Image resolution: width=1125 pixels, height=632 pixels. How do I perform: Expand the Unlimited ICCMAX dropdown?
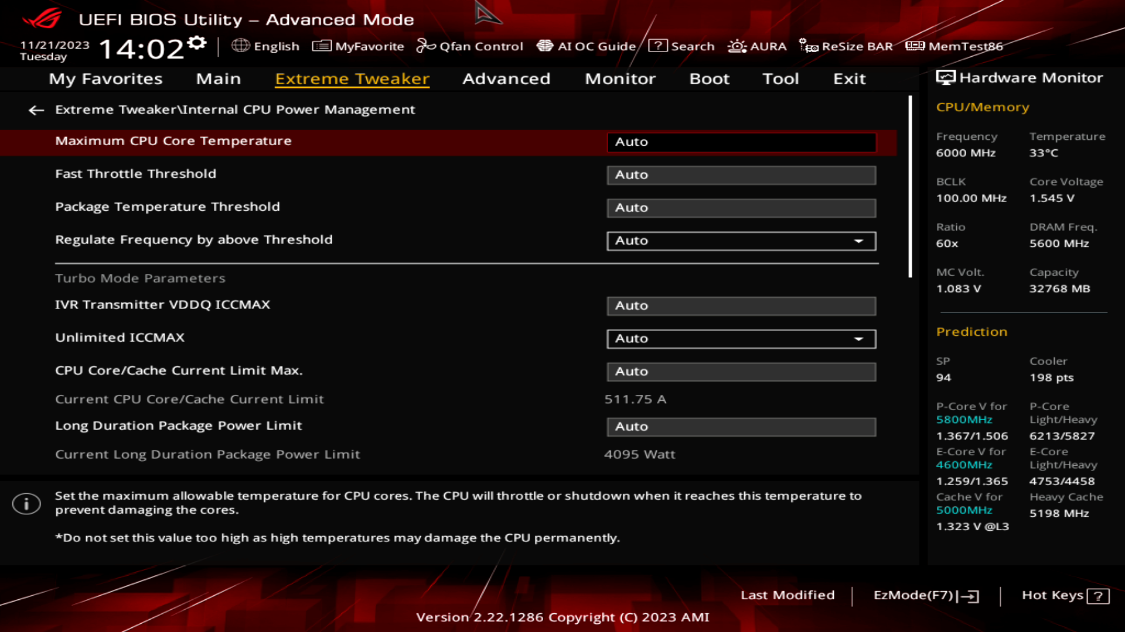pos(859,339)
